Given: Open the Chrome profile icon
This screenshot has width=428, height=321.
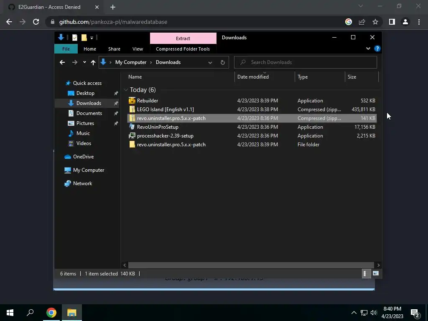Looking at the screenshot, I should 405,22.
